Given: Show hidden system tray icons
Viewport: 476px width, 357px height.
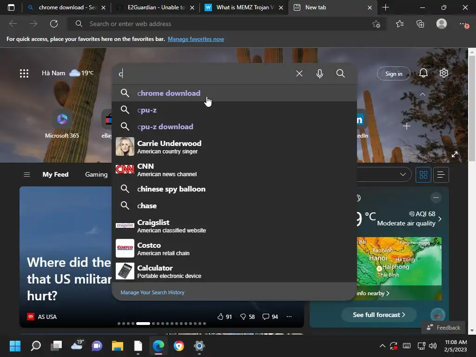Looking at the screenshot, I should (383, 346).
